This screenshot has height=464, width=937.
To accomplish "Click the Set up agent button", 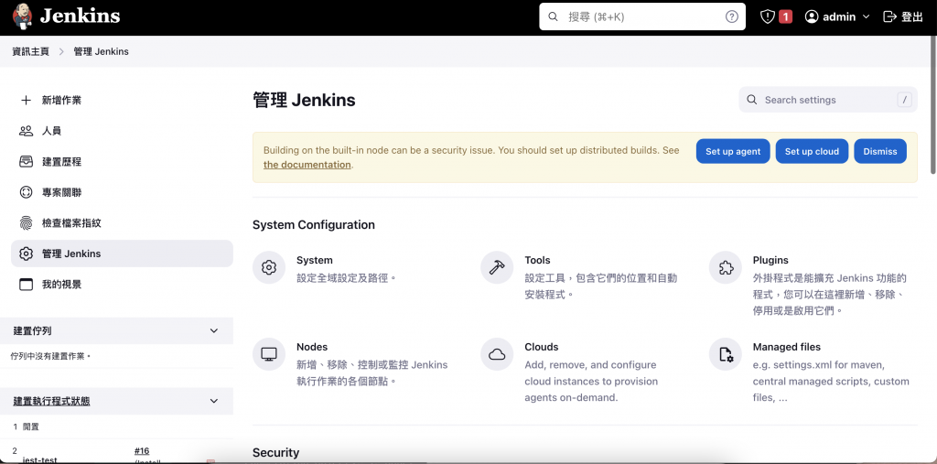I will 733,151.
